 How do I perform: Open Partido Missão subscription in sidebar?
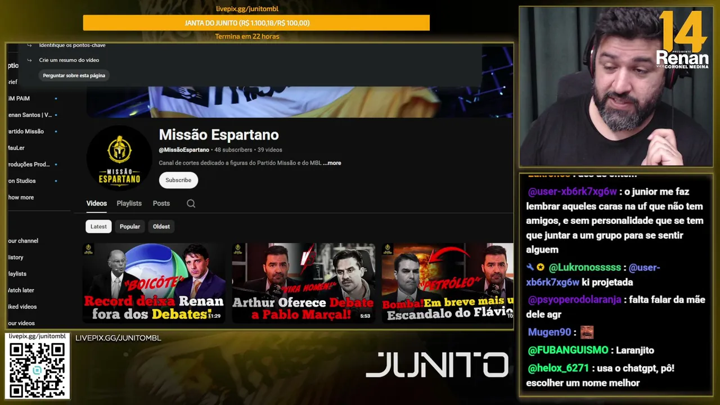pyautogui.click(x=26, y=132)
